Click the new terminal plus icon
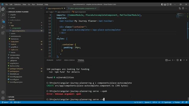This screenshot has height=106, width=189. pos(172,60)
